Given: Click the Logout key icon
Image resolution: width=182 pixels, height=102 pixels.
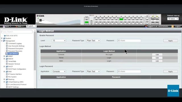Looking at the screenshot, I should point(173,26).
